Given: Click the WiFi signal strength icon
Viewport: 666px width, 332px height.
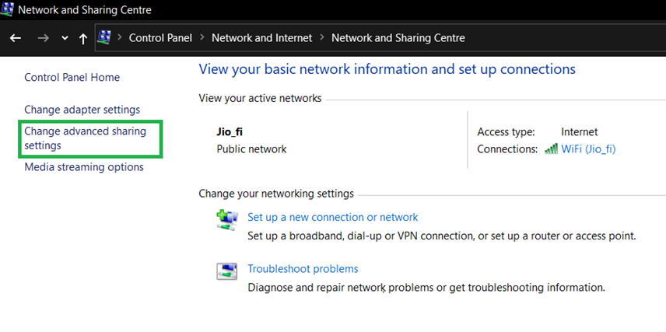Looking at the screenshot, I should pyautogui.click(x=552, y=149).
